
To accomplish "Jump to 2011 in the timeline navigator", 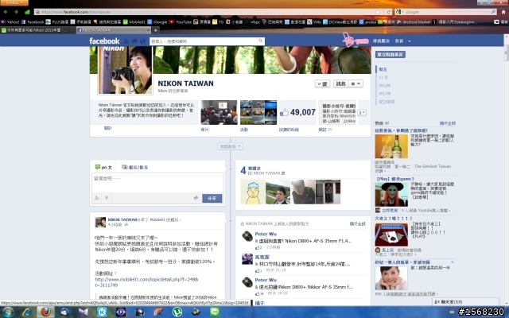I will coord(384,94).
